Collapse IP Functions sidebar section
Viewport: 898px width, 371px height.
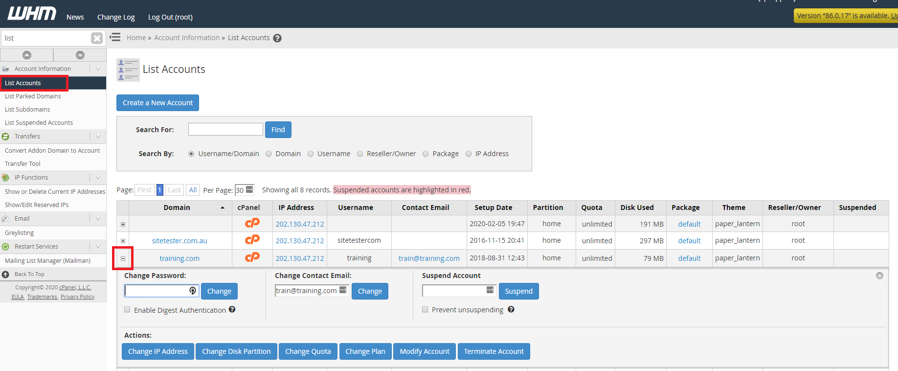click(98, 178)
